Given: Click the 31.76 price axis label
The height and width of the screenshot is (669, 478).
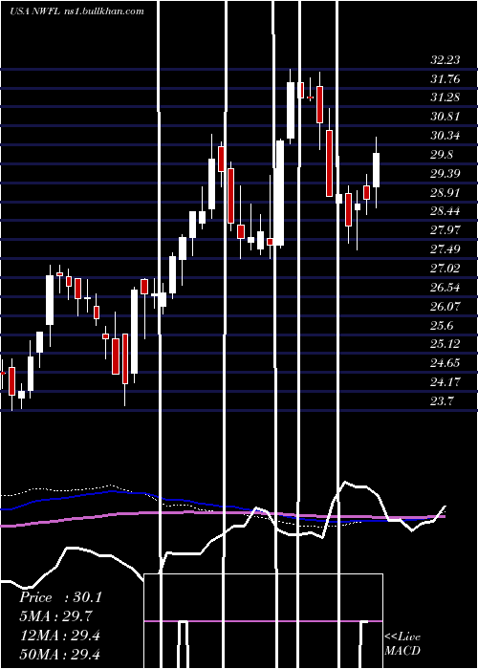Looking at the screenshot, I should coord(445,79).
